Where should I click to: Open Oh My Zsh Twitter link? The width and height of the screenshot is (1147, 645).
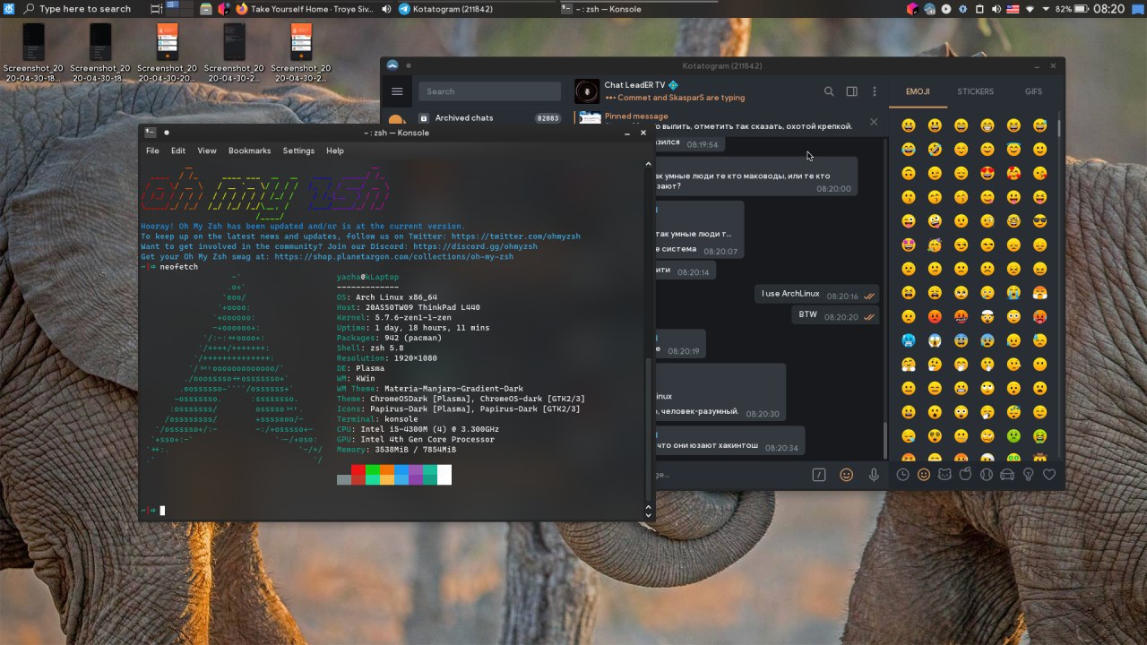click(516, 236)
